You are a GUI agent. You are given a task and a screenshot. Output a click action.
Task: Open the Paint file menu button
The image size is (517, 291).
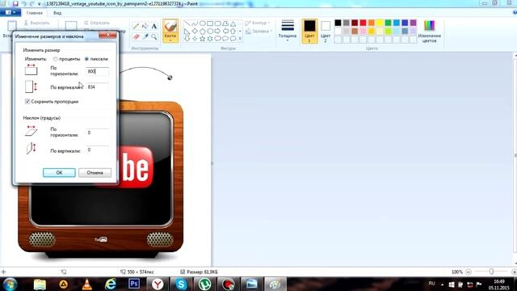point(11,13)
